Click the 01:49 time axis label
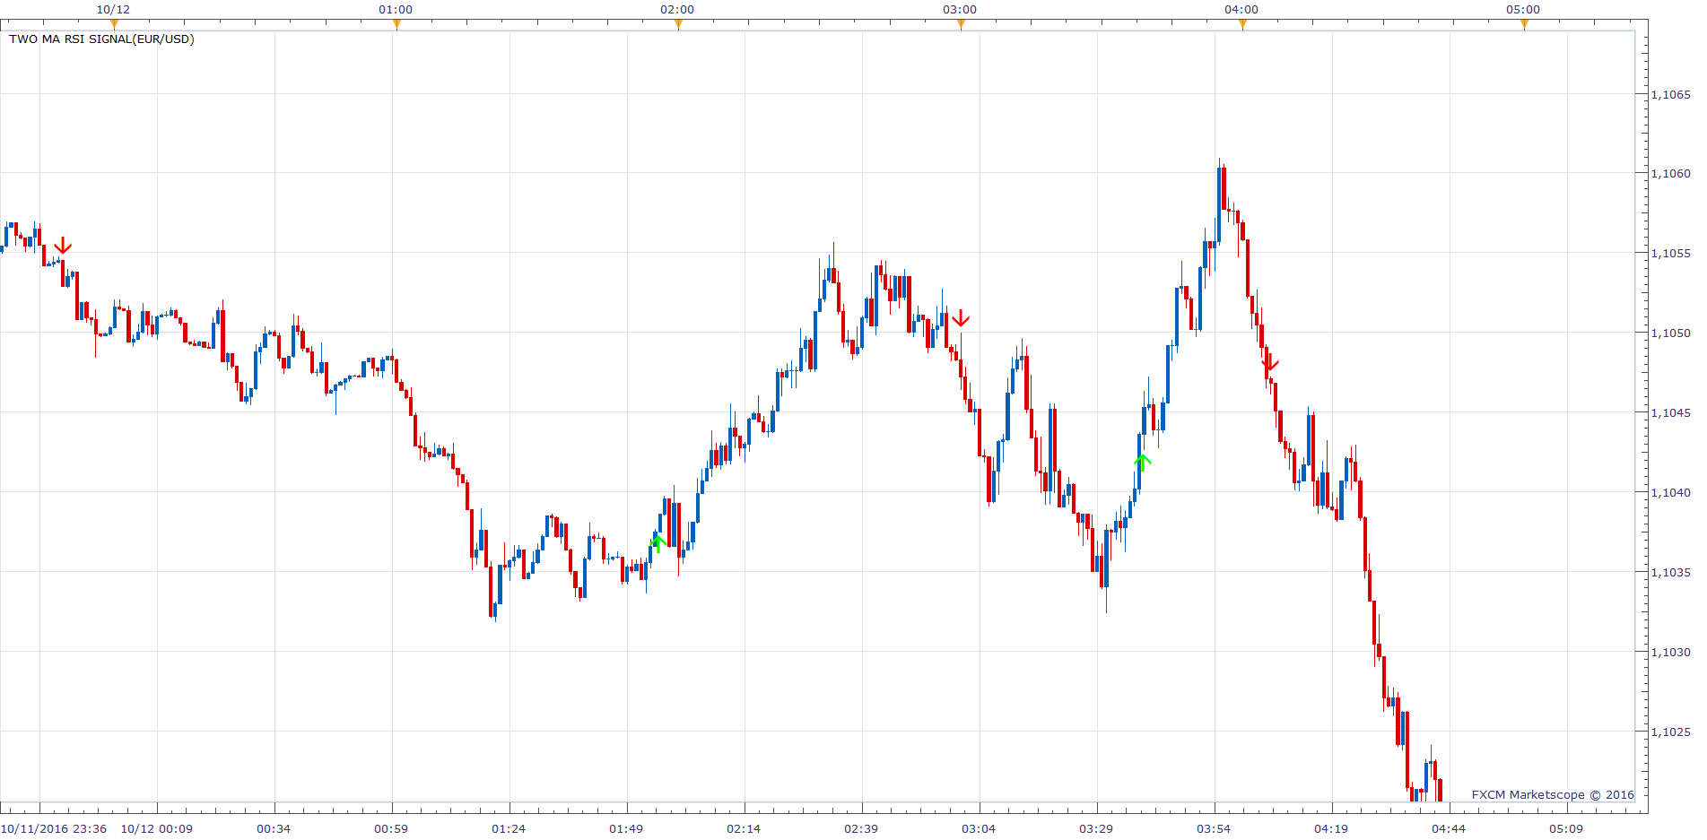Image resolution: width=1707 pixels, height=840 pixels. (626, 828)
